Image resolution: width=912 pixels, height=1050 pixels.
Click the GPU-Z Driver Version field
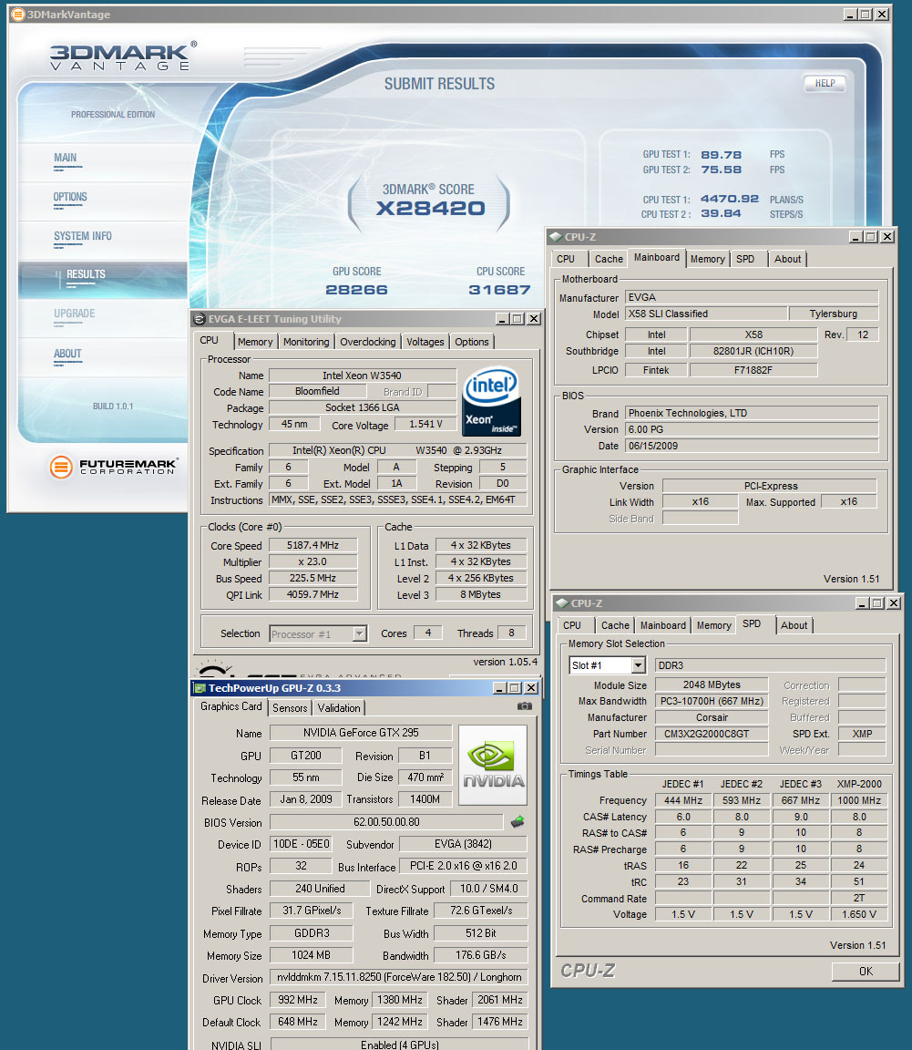point(399,978)
